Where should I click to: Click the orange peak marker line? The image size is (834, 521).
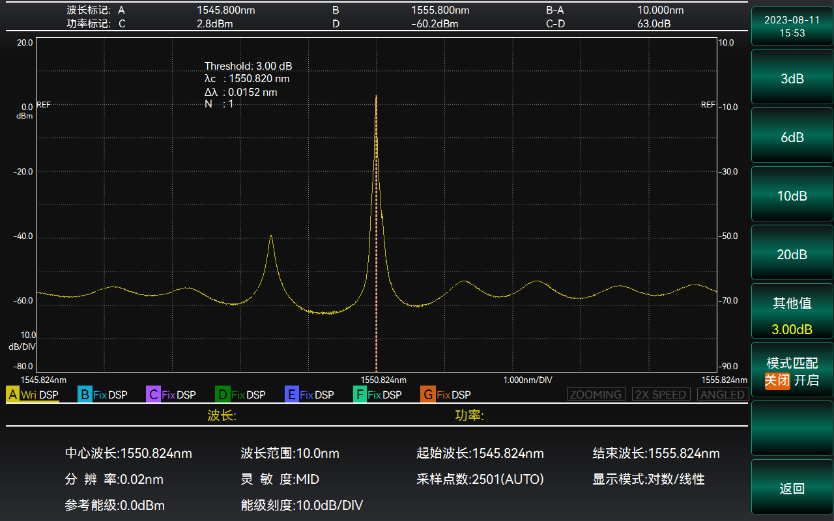click(376, 260)
